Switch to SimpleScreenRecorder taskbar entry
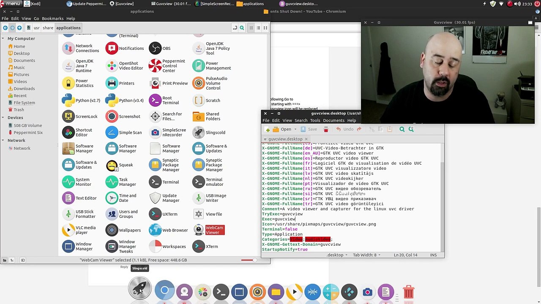 click(214, 4)
